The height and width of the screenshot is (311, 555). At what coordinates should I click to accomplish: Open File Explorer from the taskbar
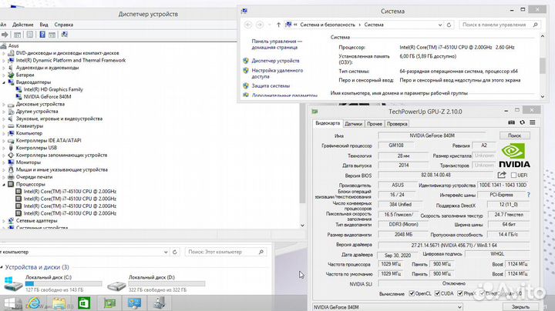(59, 303)
